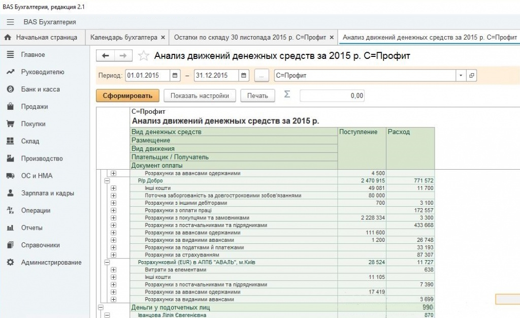520x318 pixels.
Task: Select the Плательщик / Получатель header cell
Action: (234, 157)
